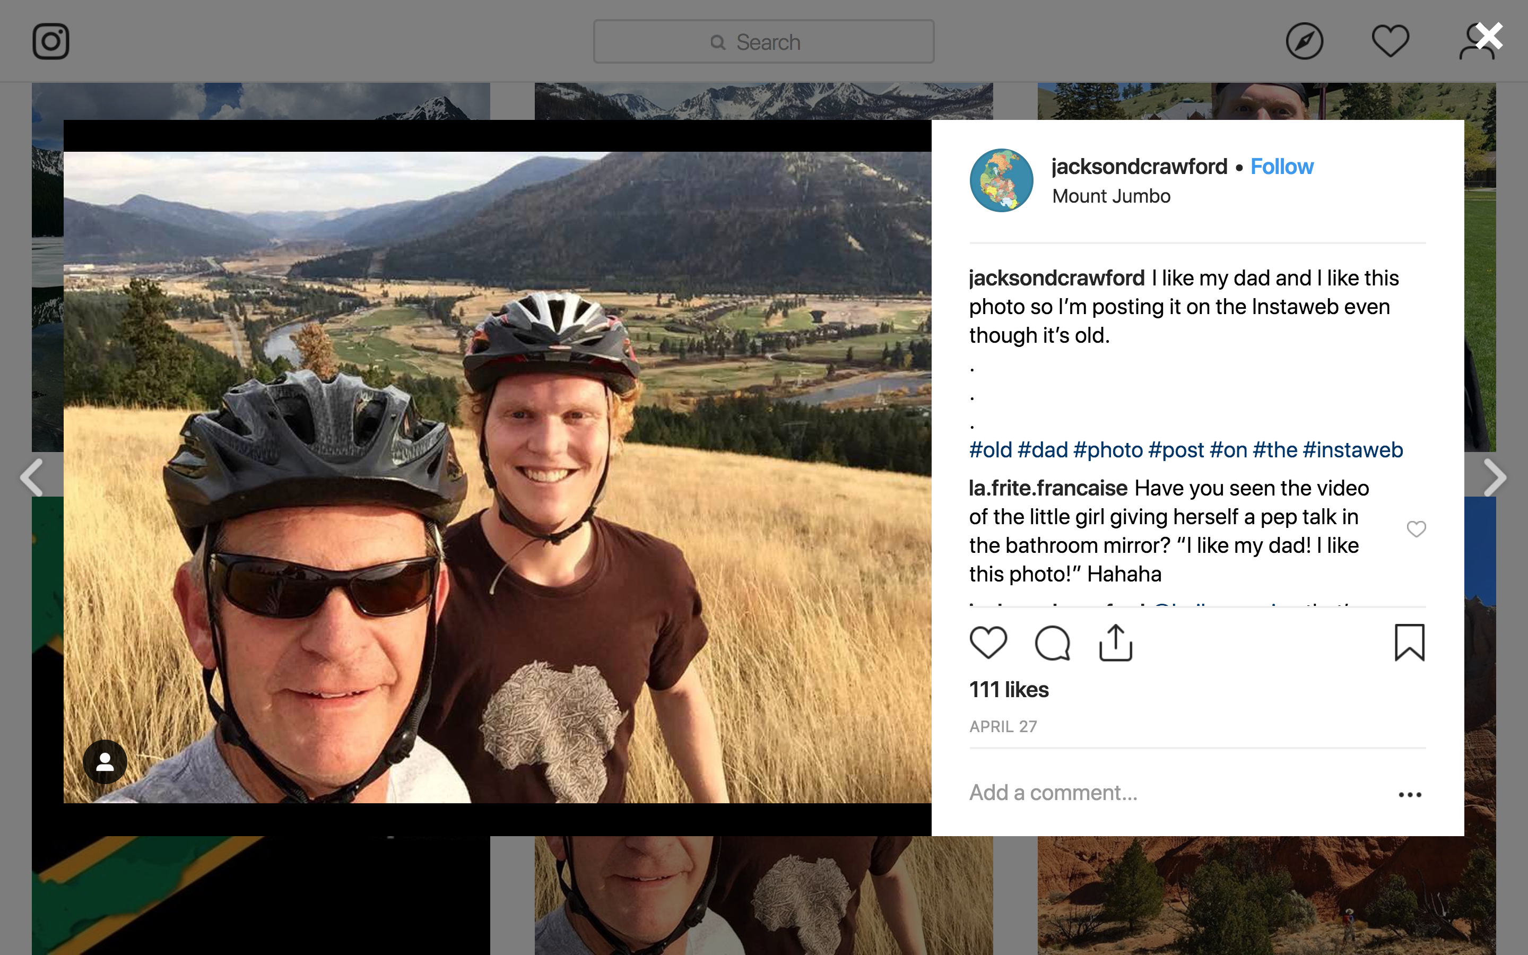The image size is (1528, 955).
Task: Save the post with the bookmark icon
Action: point(1409,643)
